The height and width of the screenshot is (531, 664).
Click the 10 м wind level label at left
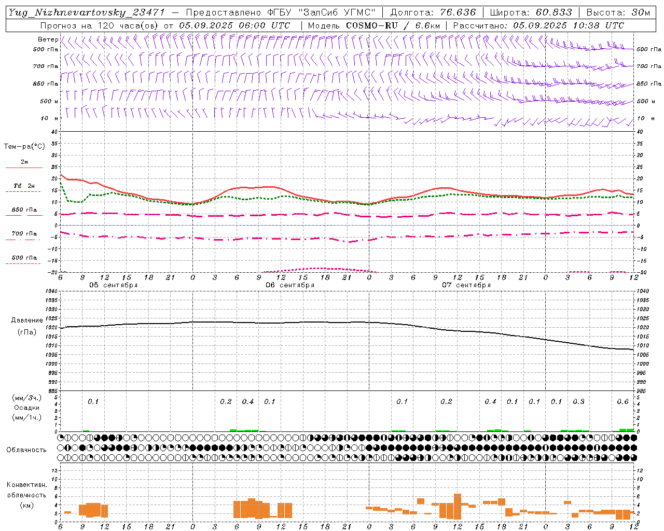[50, 118]
